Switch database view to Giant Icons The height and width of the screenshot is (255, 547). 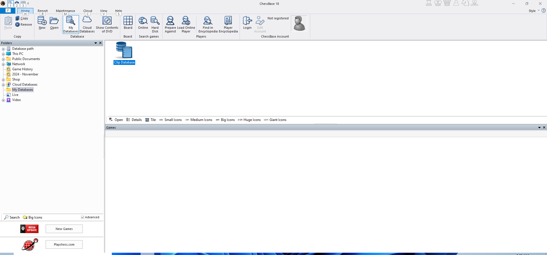coord(275,120)
